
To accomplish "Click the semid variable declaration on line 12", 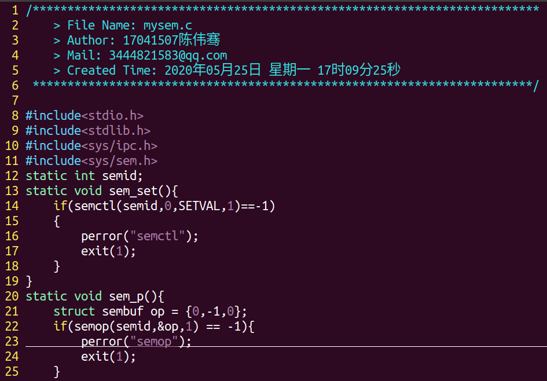I will [122, 176].
